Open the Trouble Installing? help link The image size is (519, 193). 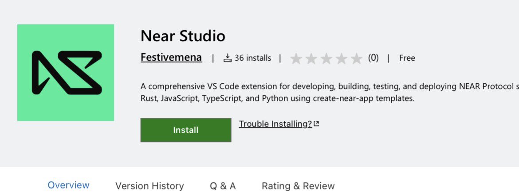pos(275,124)
